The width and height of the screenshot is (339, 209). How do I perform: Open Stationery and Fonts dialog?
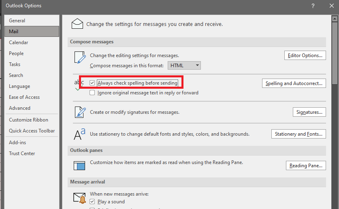click(x=298, y=134)
